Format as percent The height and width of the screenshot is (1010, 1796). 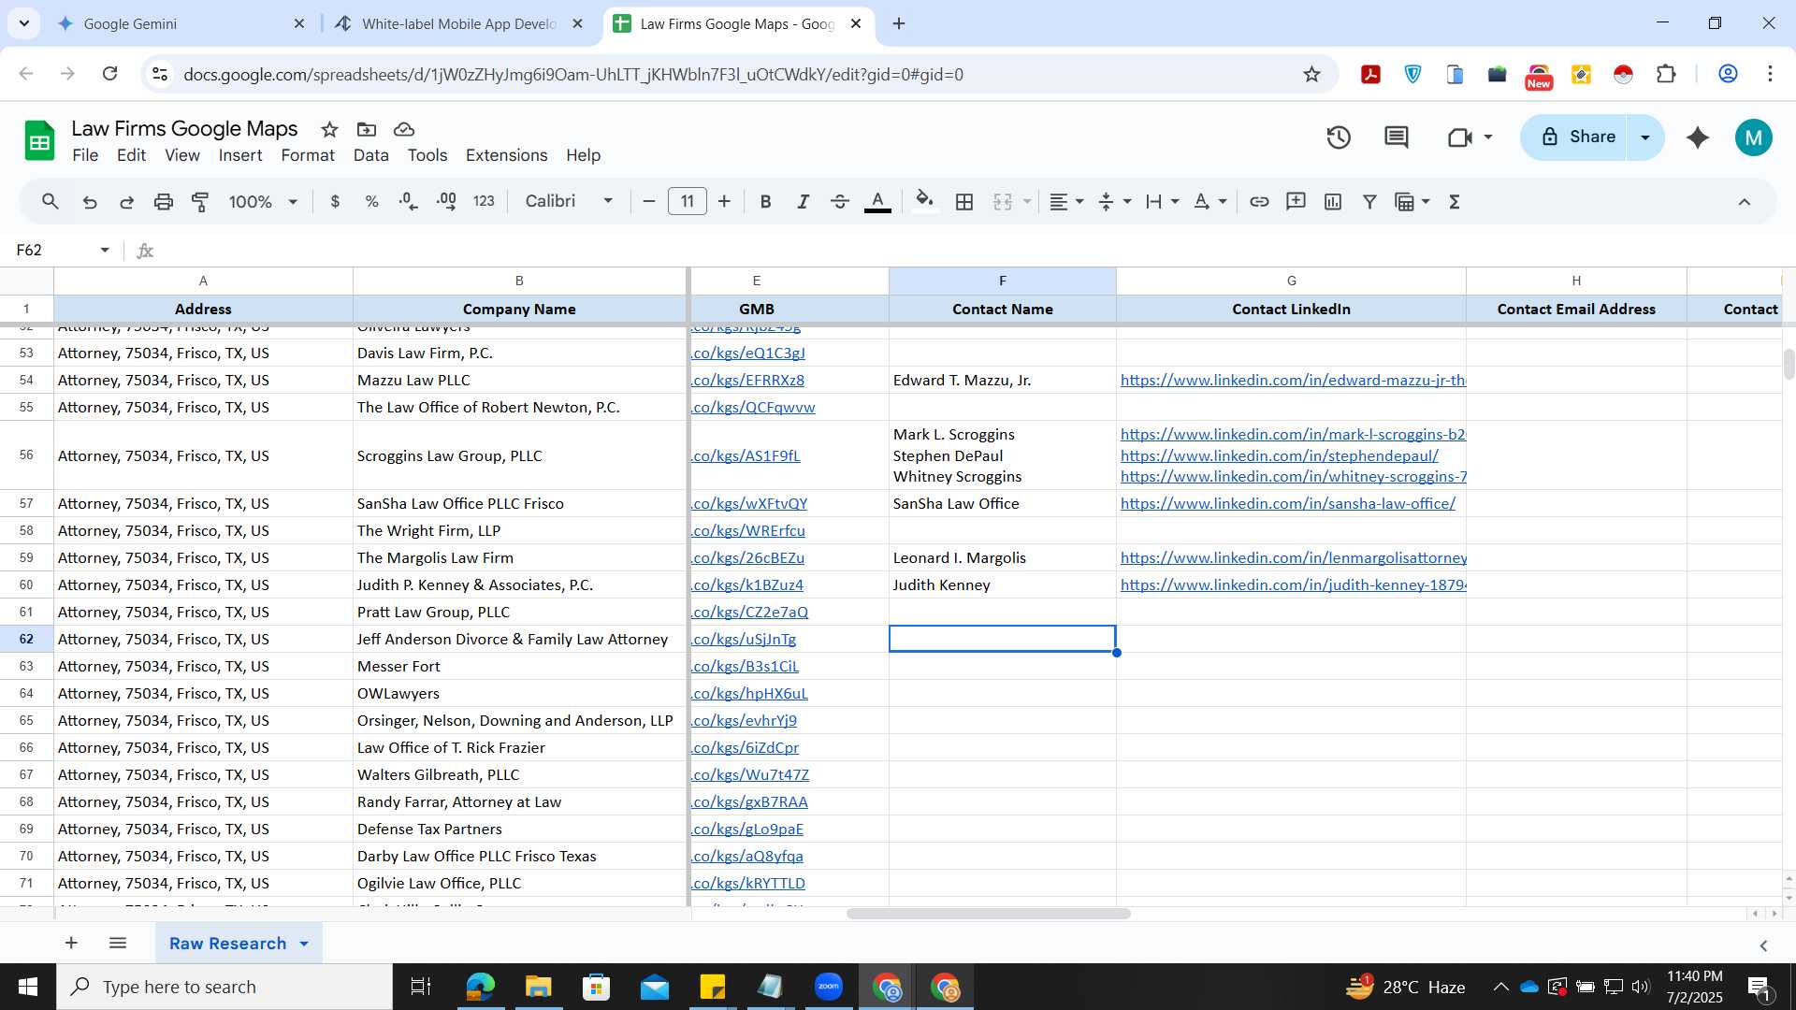tap(371, 201)
